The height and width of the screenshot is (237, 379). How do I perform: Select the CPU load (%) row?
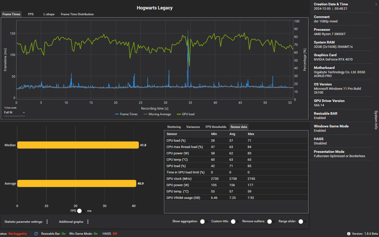pyautogui.click(x=236, y=141)
